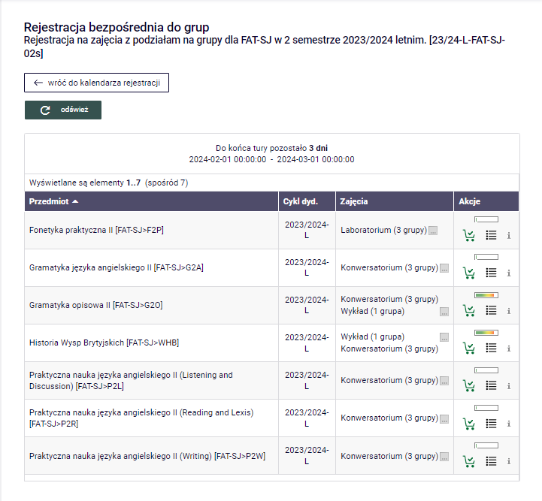
Task: Click the Zajęcia column header
Action: tap(354, 202)
